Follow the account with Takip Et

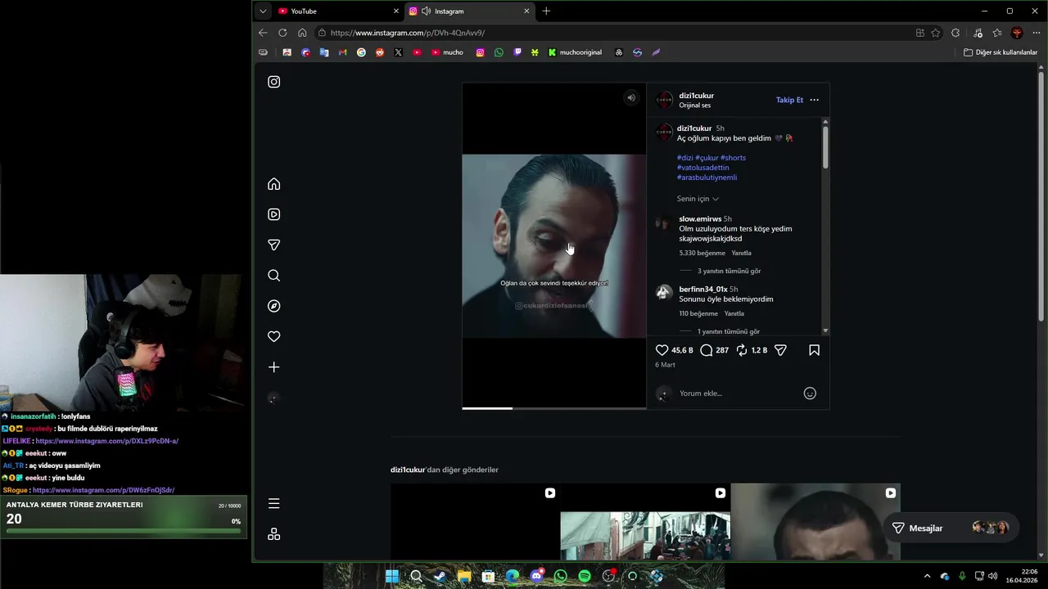[x=789, y=100]
